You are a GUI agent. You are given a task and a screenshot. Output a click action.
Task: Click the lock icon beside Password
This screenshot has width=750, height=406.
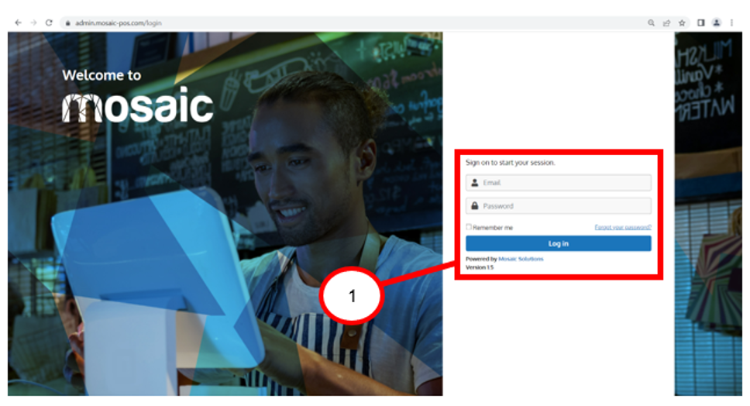pyautogui.click(x=474, y=206)
